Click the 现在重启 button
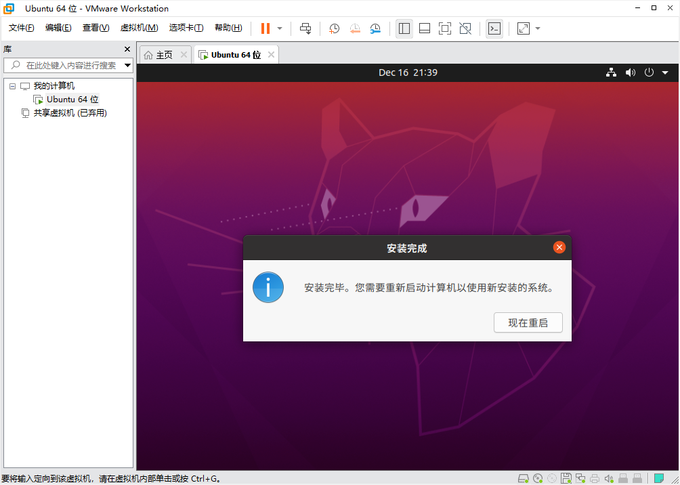Image resolution: width=680 pixels, height=485 pixels. (x=528, y=322)
